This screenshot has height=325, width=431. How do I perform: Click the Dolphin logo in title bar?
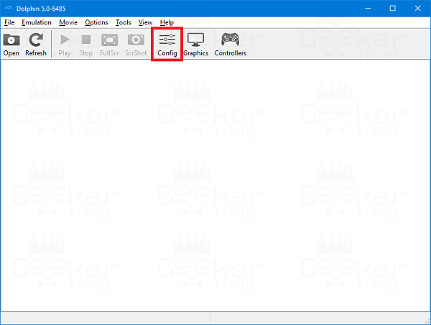click(9, 9)
